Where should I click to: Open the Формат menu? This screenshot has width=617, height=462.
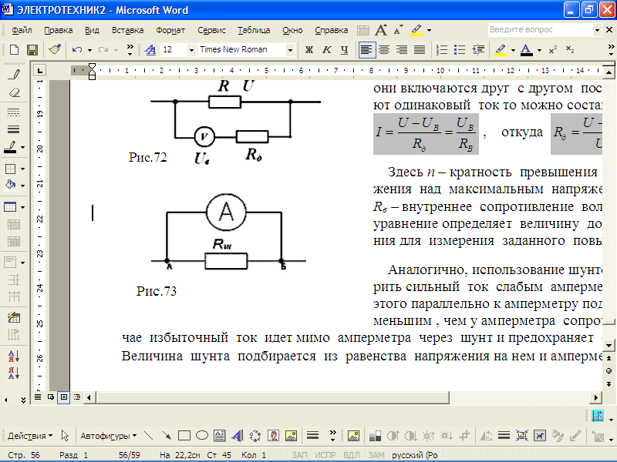click(170, 30)
